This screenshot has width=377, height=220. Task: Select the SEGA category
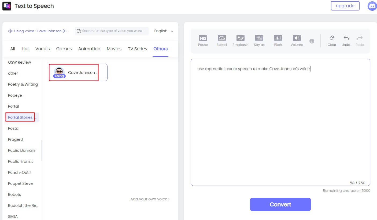(x=13, y=217)
